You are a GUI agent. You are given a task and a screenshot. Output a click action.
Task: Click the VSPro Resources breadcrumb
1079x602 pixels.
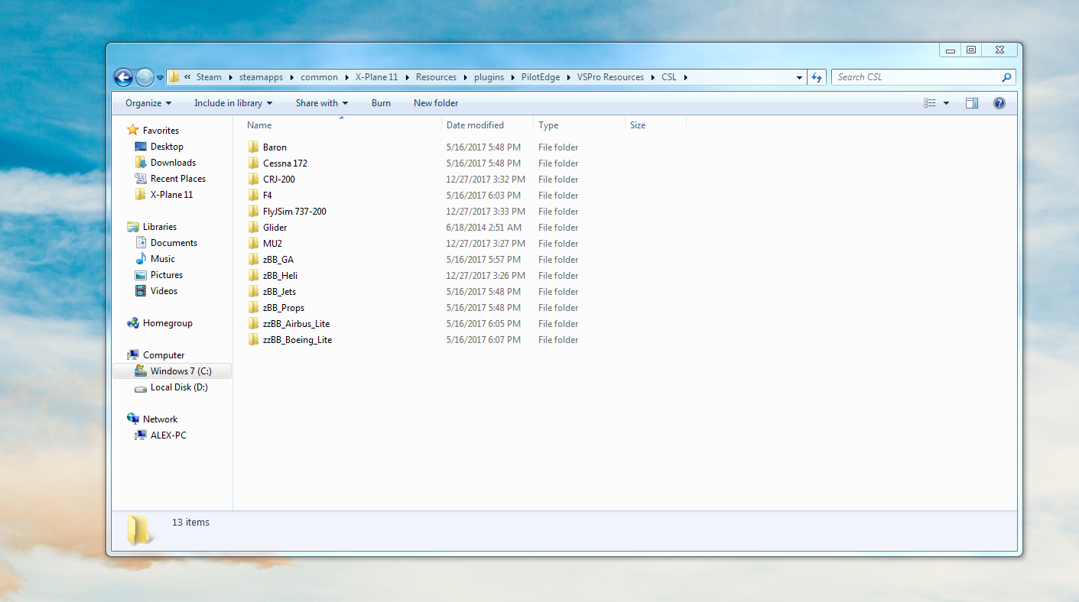click(610, 77)
